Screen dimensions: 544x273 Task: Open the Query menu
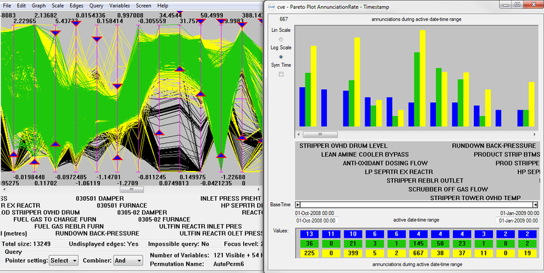tap(96, 5)
